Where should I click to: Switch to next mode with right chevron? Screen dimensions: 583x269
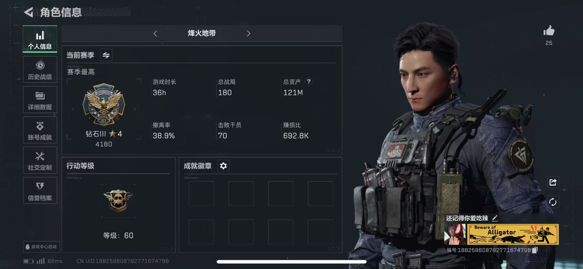click(x=249, y=33)
